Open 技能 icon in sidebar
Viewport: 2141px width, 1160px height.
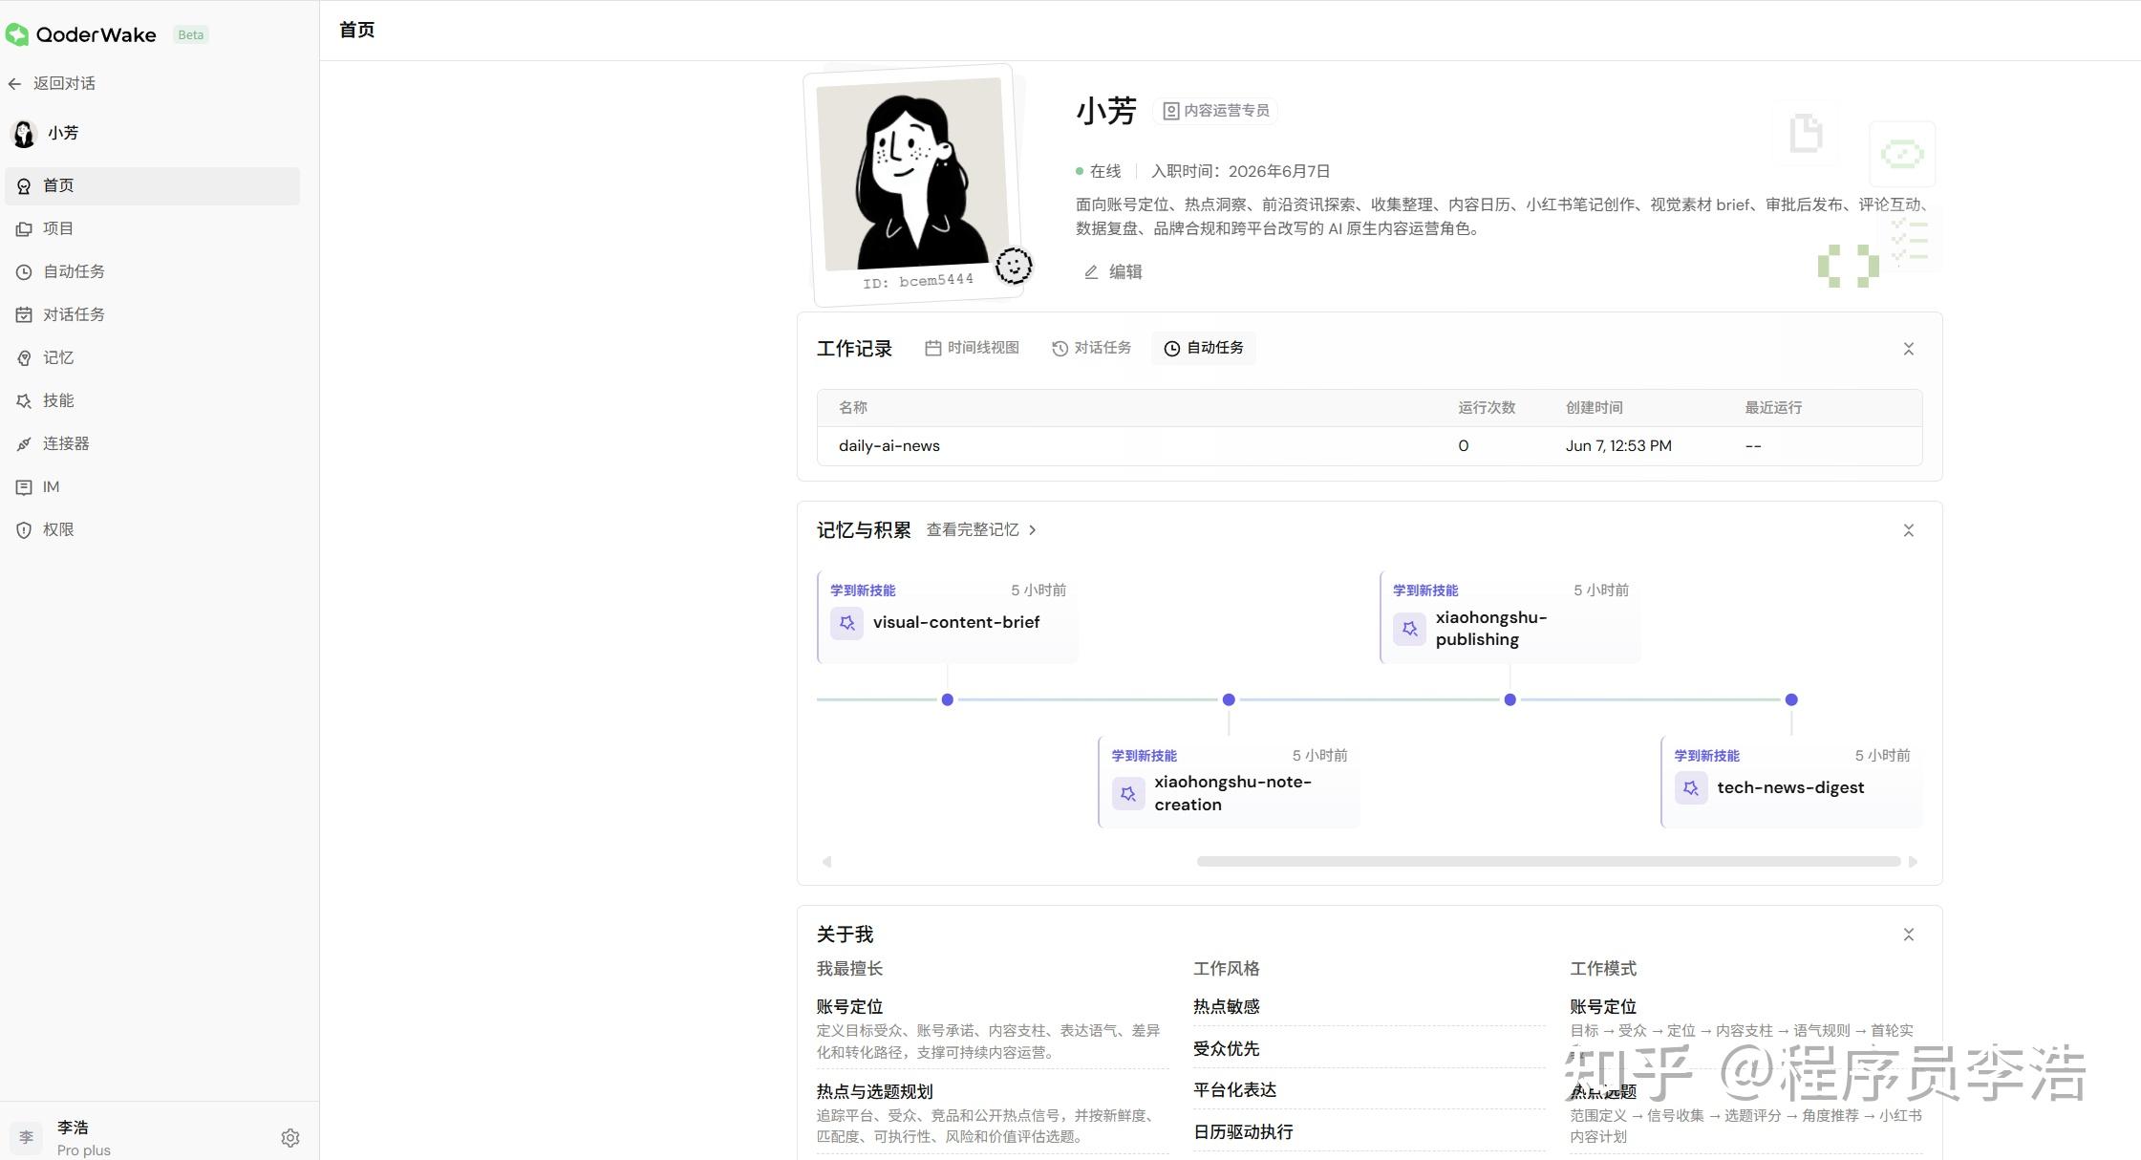pyautogui.click(x=24, y=401)
